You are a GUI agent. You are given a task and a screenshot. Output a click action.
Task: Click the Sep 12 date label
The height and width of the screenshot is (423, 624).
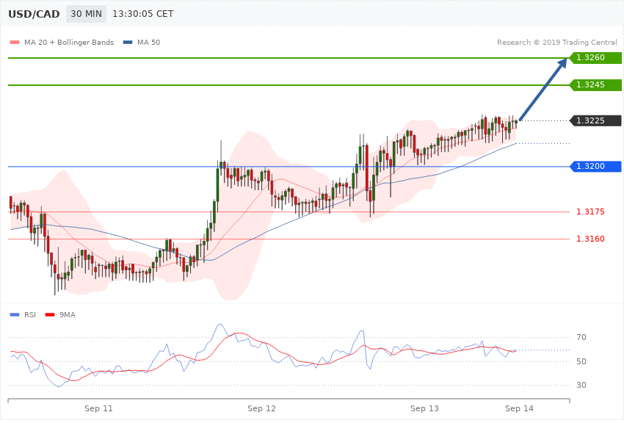(x=261, y=408)
